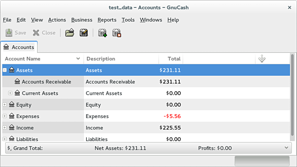Image resolution: width=297 pixels, height=167 pixels.
Task: Click the Accounts Receivable bank icon
Action: [17, 82]
